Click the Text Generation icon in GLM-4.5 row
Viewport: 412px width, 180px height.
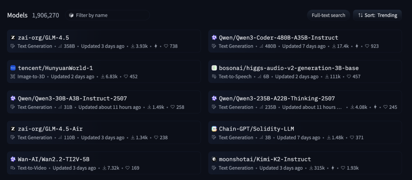point(13,46)
